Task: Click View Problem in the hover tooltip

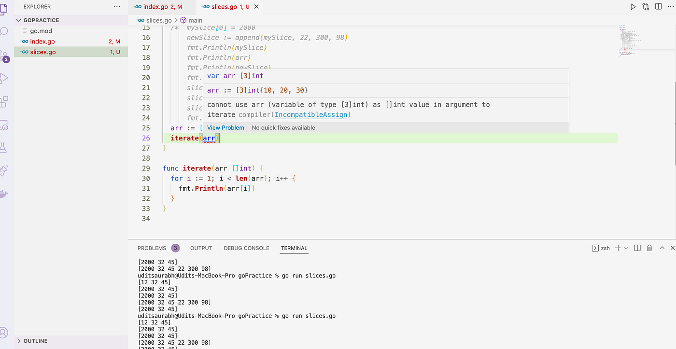Action: (x=225, y=127)
